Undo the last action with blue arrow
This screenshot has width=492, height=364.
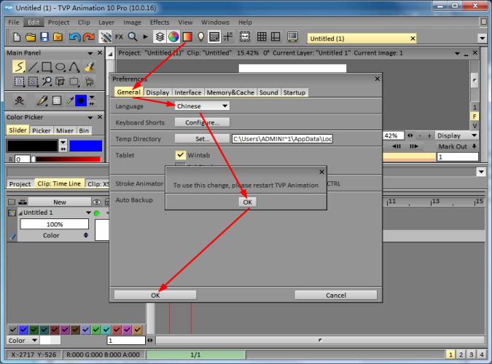[x=74, y=37]
